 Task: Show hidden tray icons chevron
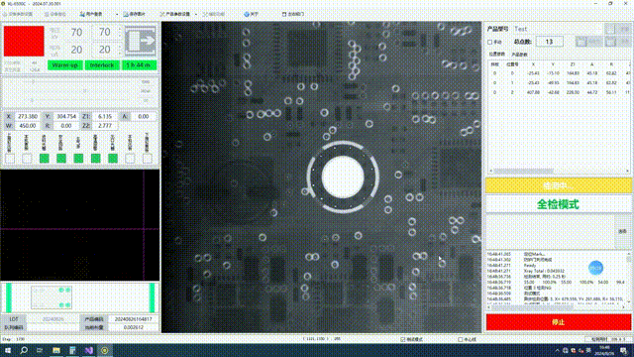(x=557, y=350)
